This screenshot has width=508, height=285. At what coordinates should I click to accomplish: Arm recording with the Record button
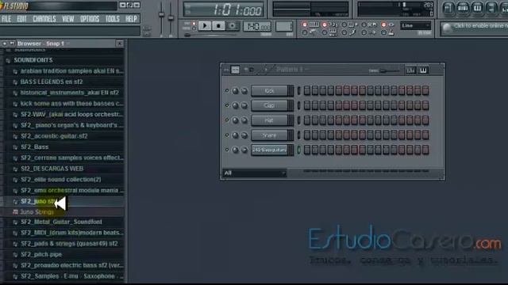point(233,26)
